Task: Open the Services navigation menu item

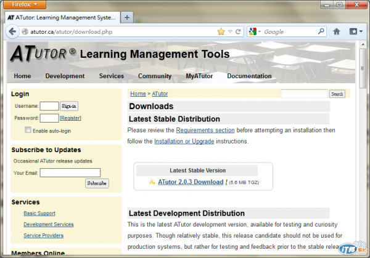Action: [x=112, y=76]
